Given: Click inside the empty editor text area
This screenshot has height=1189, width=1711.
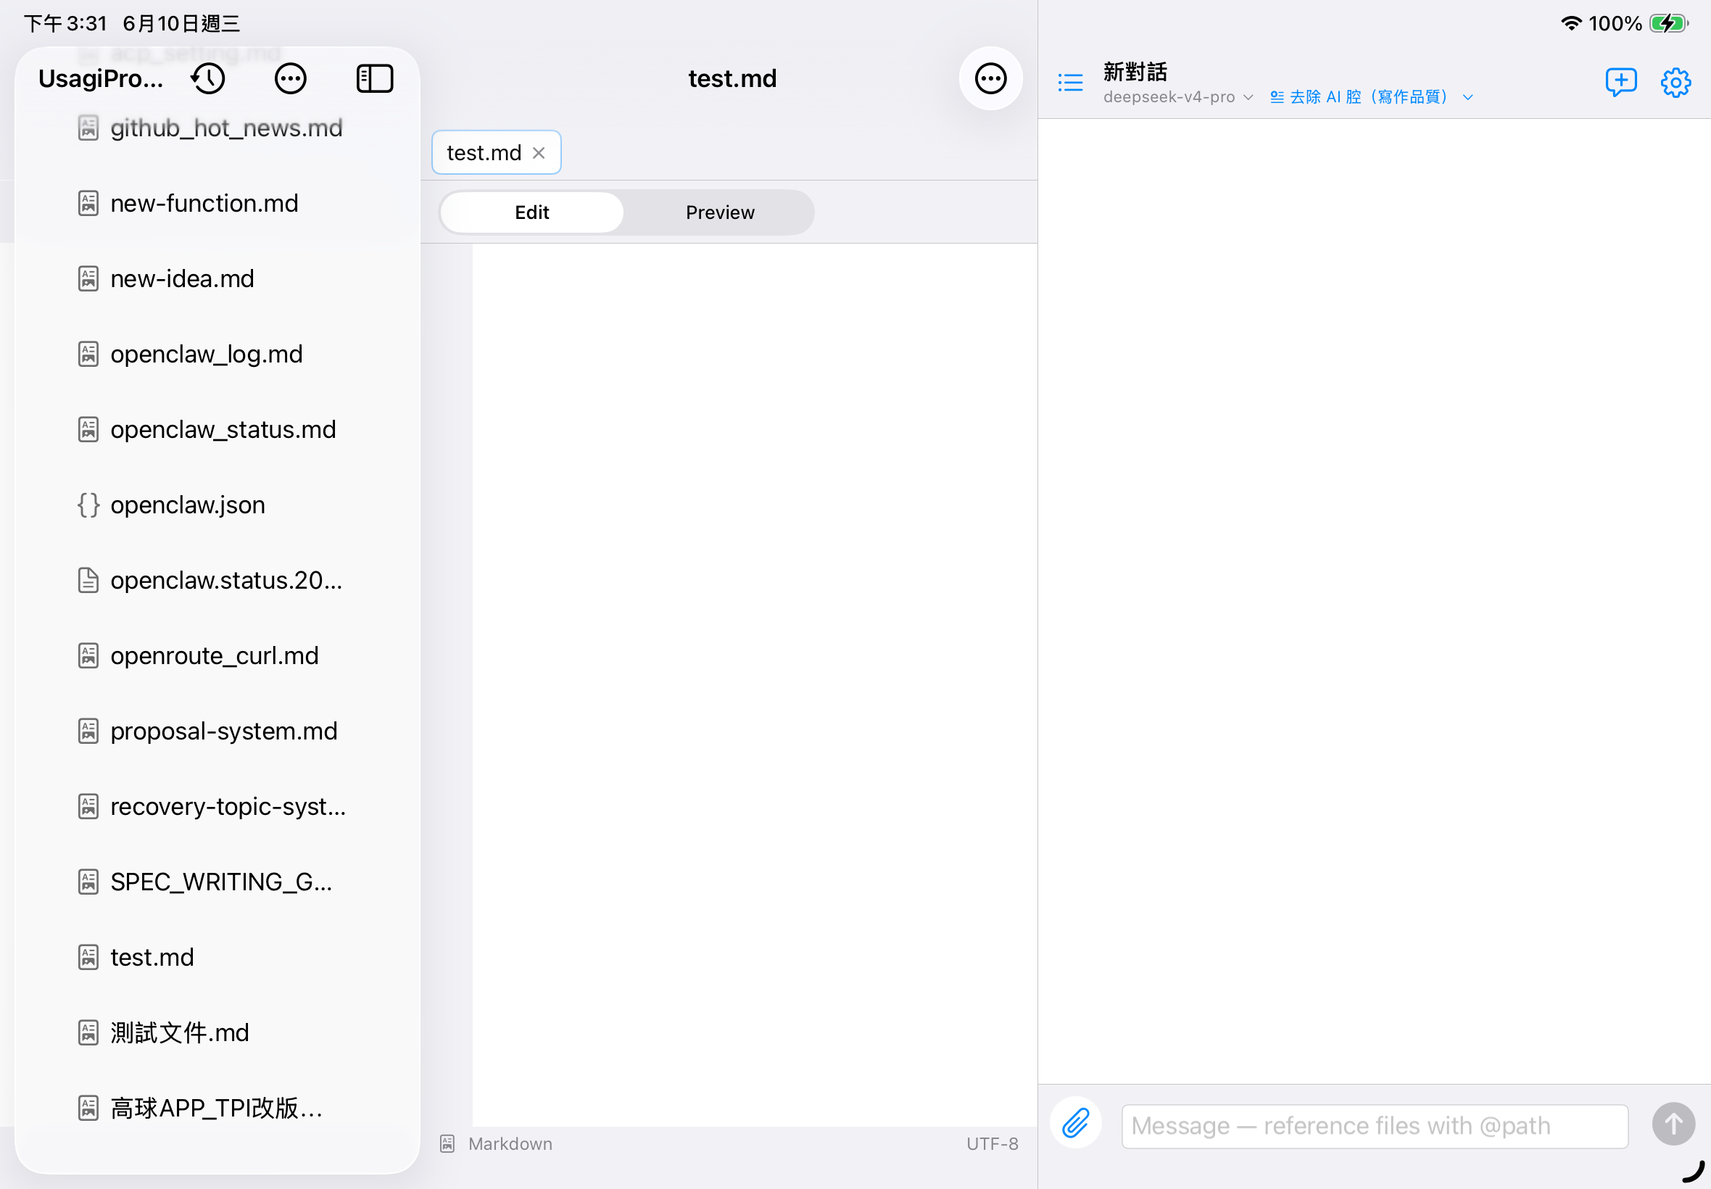Looking at the screenshot, I should (754, 684).
